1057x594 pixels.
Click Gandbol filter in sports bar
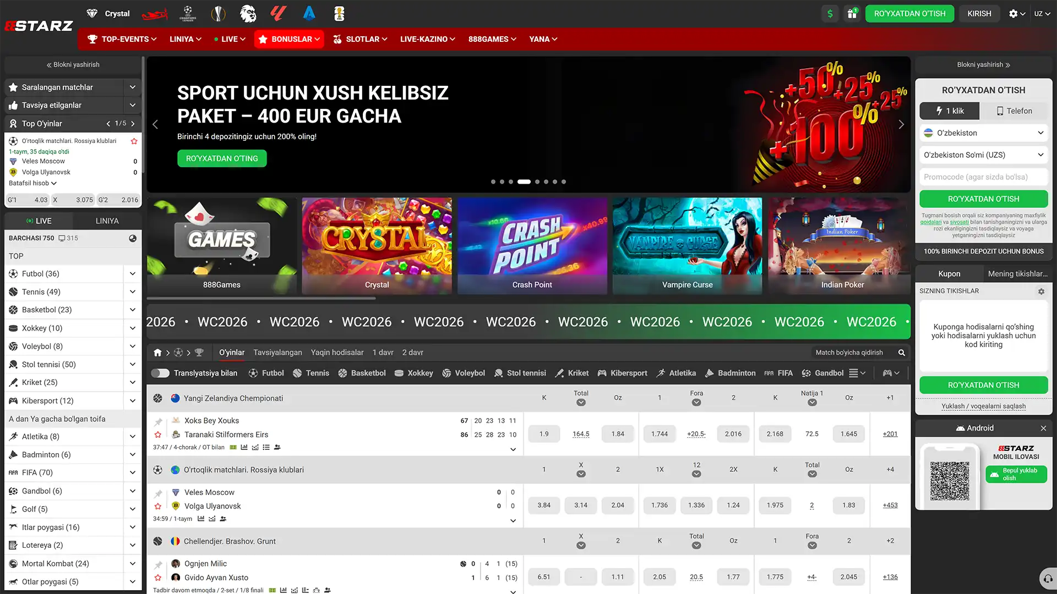point(822,373)
